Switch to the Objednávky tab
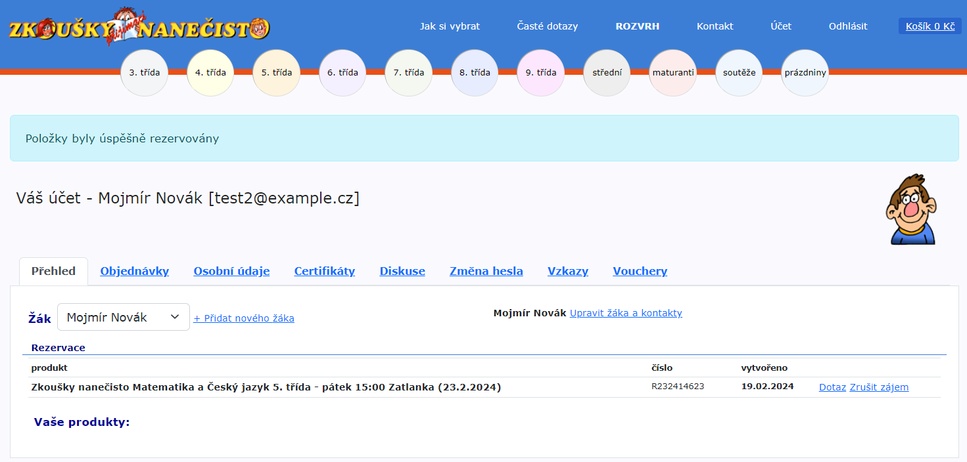This screenshot has width=967, height=462. coord(134,271)
